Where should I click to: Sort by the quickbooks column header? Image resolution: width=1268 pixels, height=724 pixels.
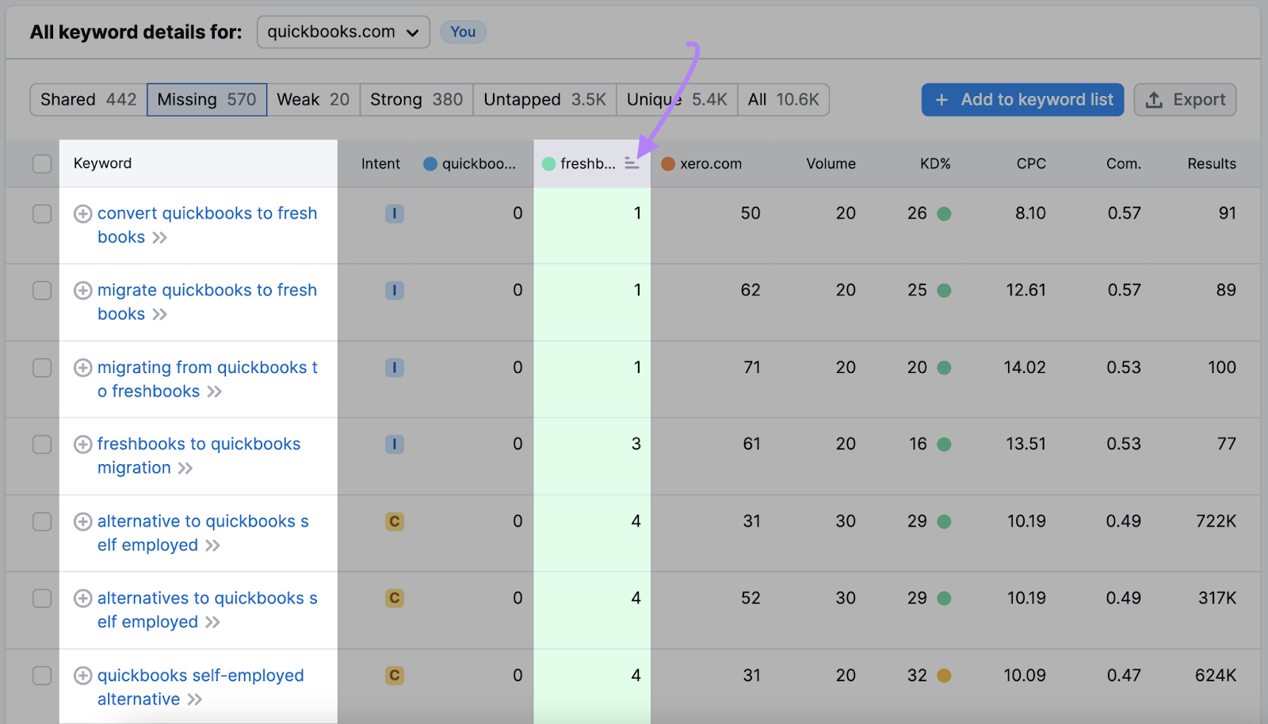pyautogui.click(x=470, y=164)
